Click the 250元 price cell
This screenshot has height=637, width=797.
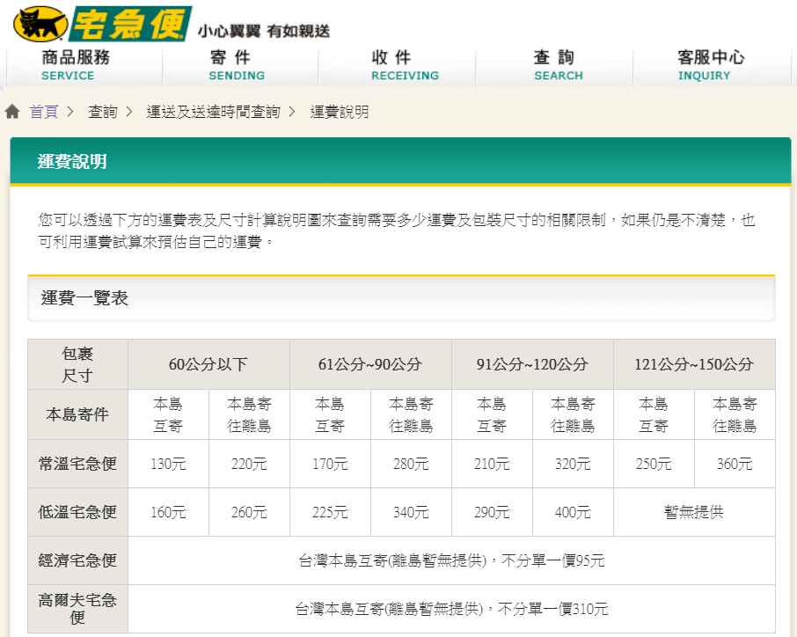point(654,464)
